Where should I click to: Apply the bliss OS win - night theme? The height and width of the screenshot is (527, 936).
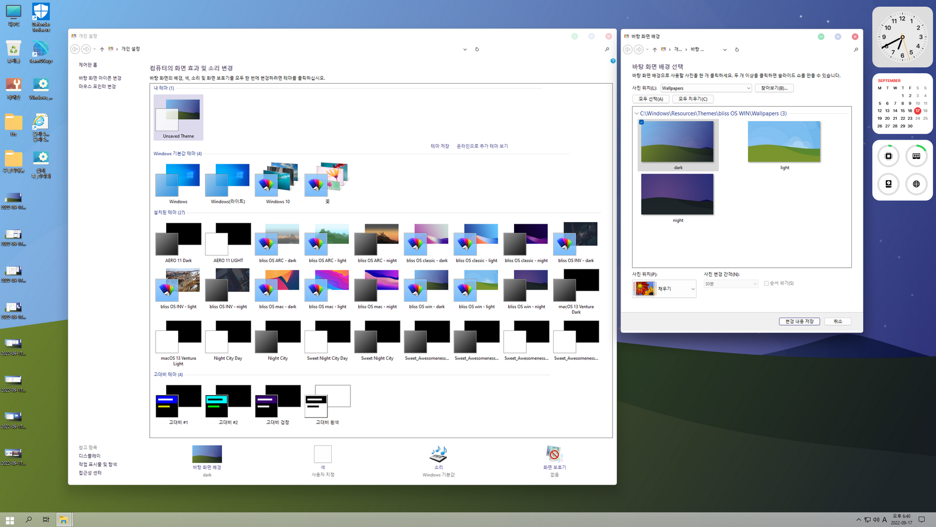tap(526, 289)
